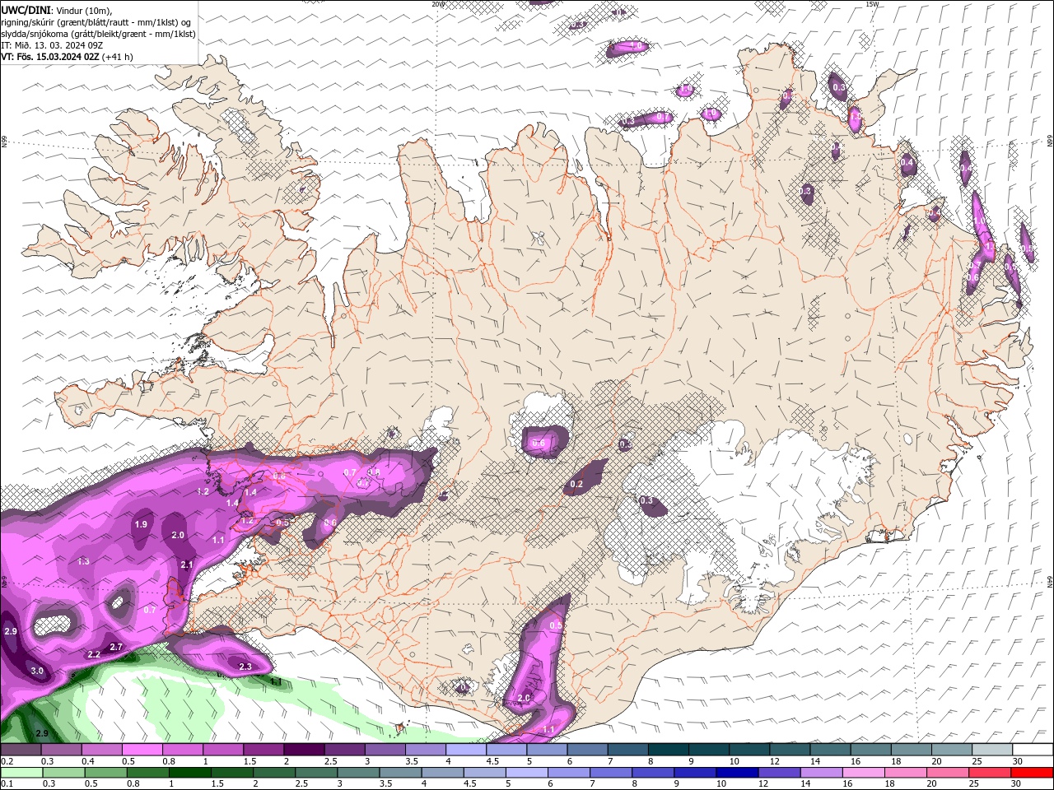Click the 2.2 precipitation value on the map
1054x790 pixels.
point(94,654)
